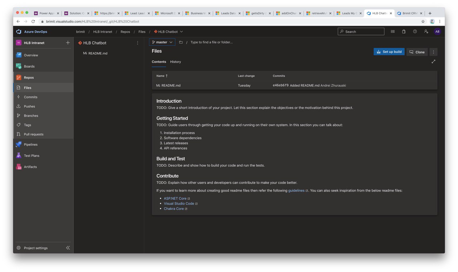Viewport: 458px width, 272px height.
Task: Open the Pull requests icon in the sidebar
Action: pyautogui.click(x=19, y=134)
